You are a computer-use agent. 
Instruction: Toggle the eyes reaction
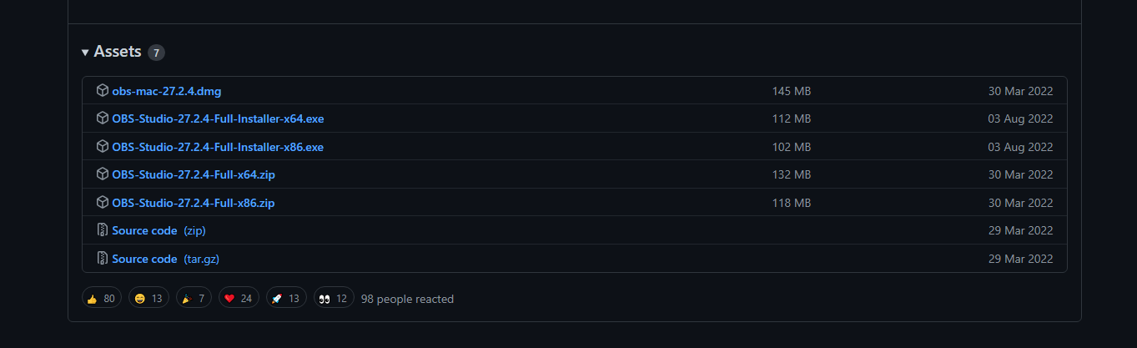[334, 298]
